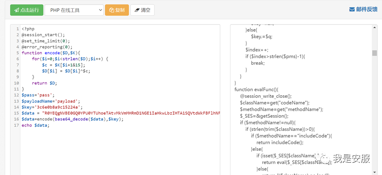Click the function encode($D,$K){ line
Image resolution: width=382 pixels, height=175 pixels.
tap(51, 53)
